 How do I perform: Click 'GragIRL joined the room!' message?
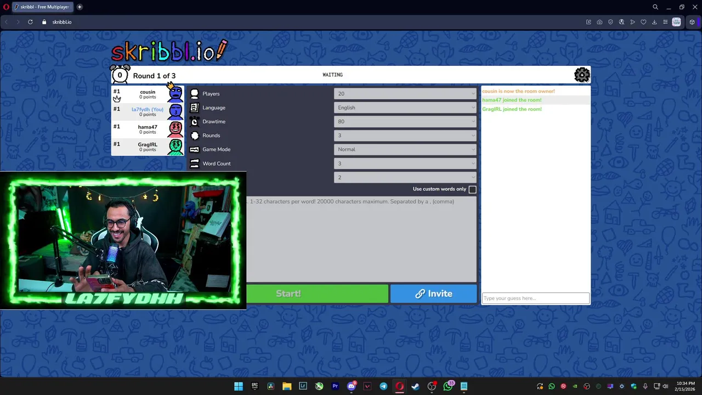(x=512, y=109)
